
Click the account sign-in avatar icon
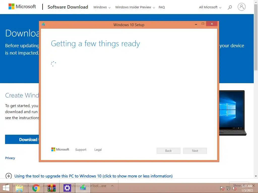pyautogui.click(x=241, y=7)
